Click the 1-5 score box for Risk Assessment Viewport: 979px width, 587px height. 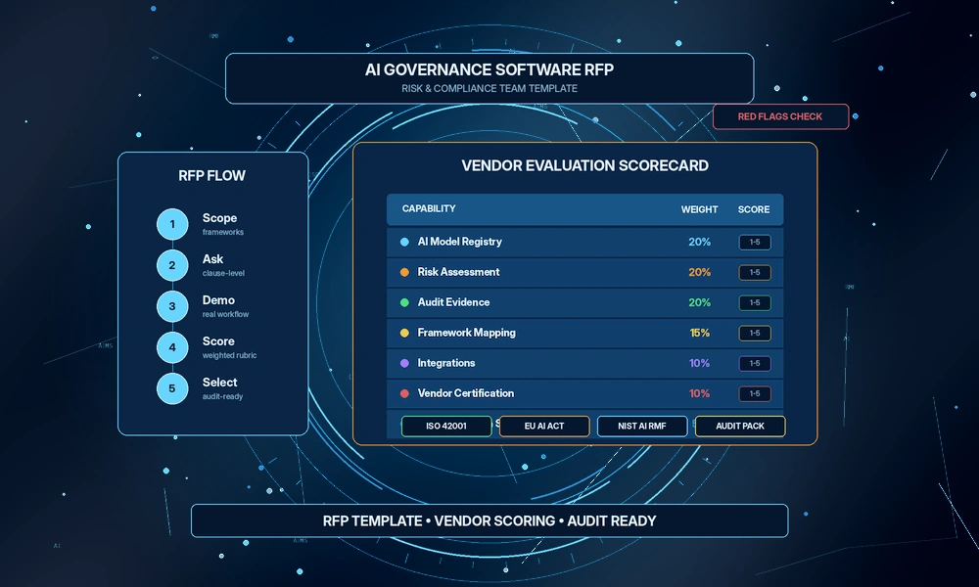[x=755, y=273]
